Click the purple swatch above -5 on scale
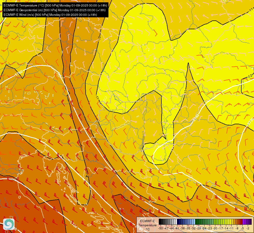254x233 pixels. (x=243, y=222)
